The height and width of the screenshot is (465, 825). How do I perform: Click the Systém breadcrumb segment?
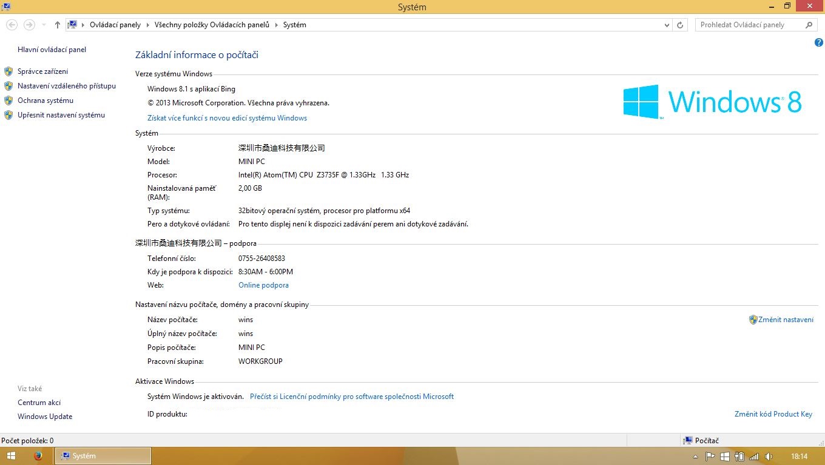point(295,25)
